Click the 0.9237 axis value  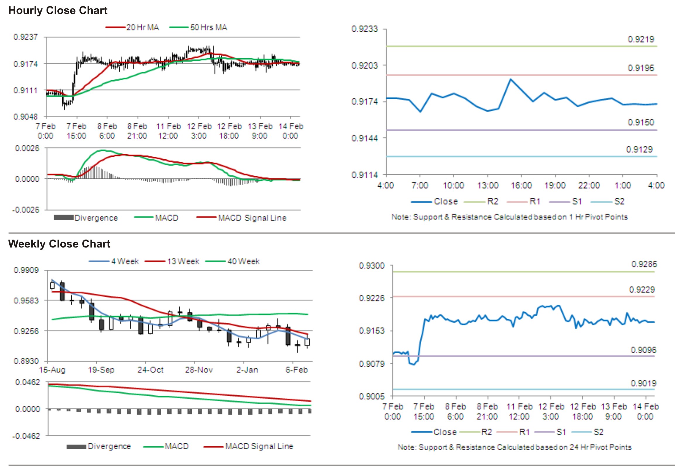(26, 37)
